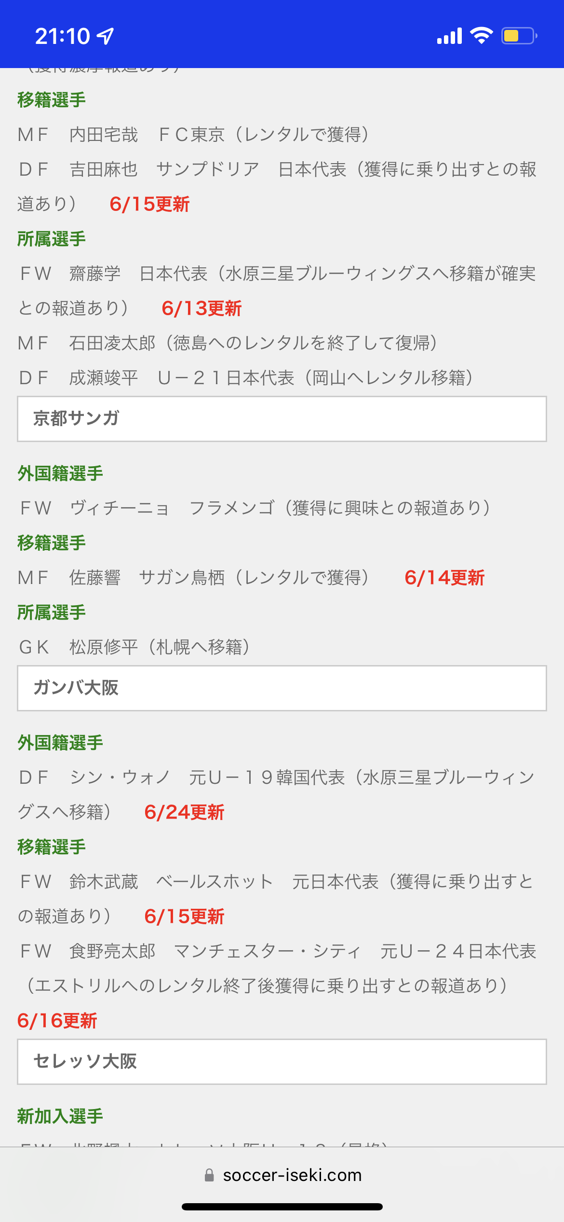Screen dimensions: 564x1222
Task: Tap the MF 石田凌太郎 entry
Action: (x=227, y=343)
